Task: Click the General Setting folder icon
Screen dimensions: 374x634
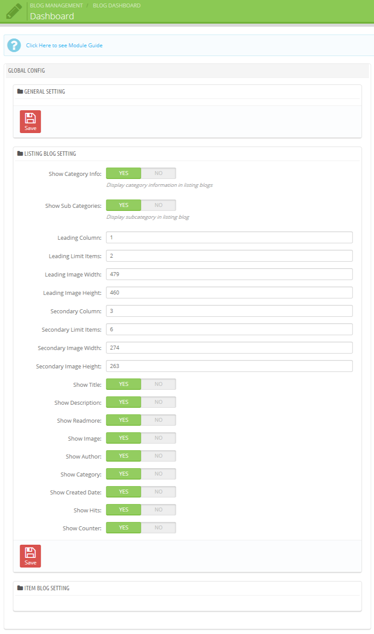Action: (x=20, y=91)
